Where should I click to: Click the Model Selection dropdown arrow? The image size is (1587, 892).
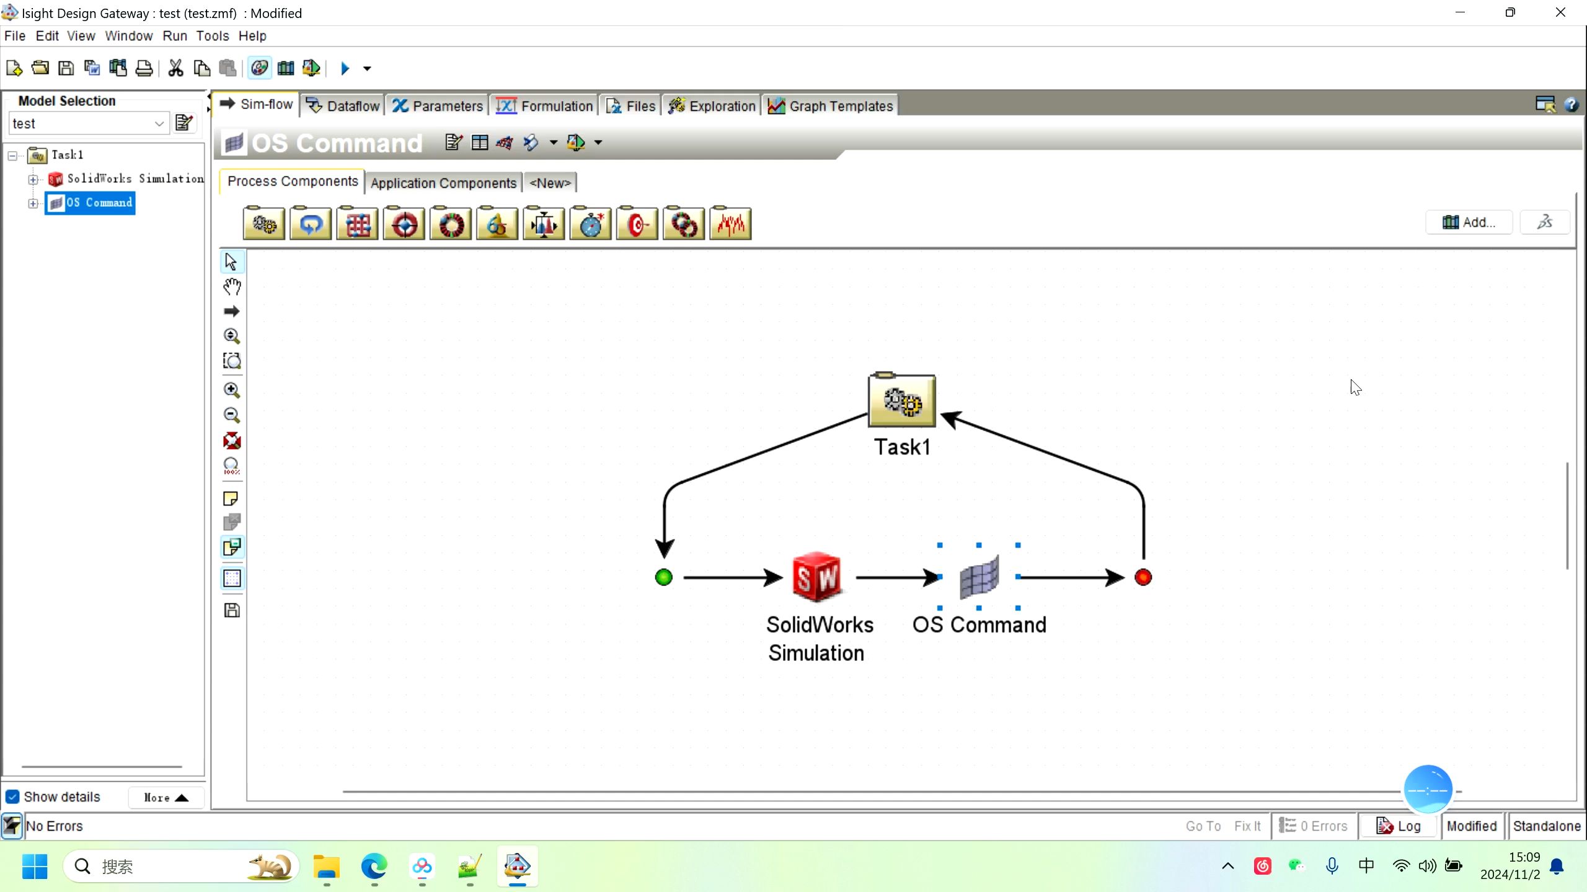tap(160, 123)
